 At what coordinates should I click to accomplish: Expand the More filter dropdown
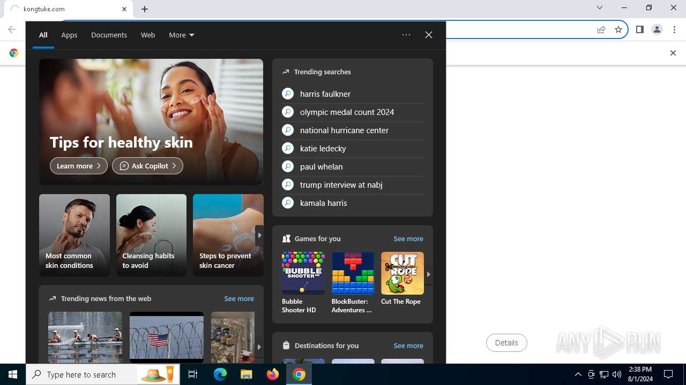point(182,35)
